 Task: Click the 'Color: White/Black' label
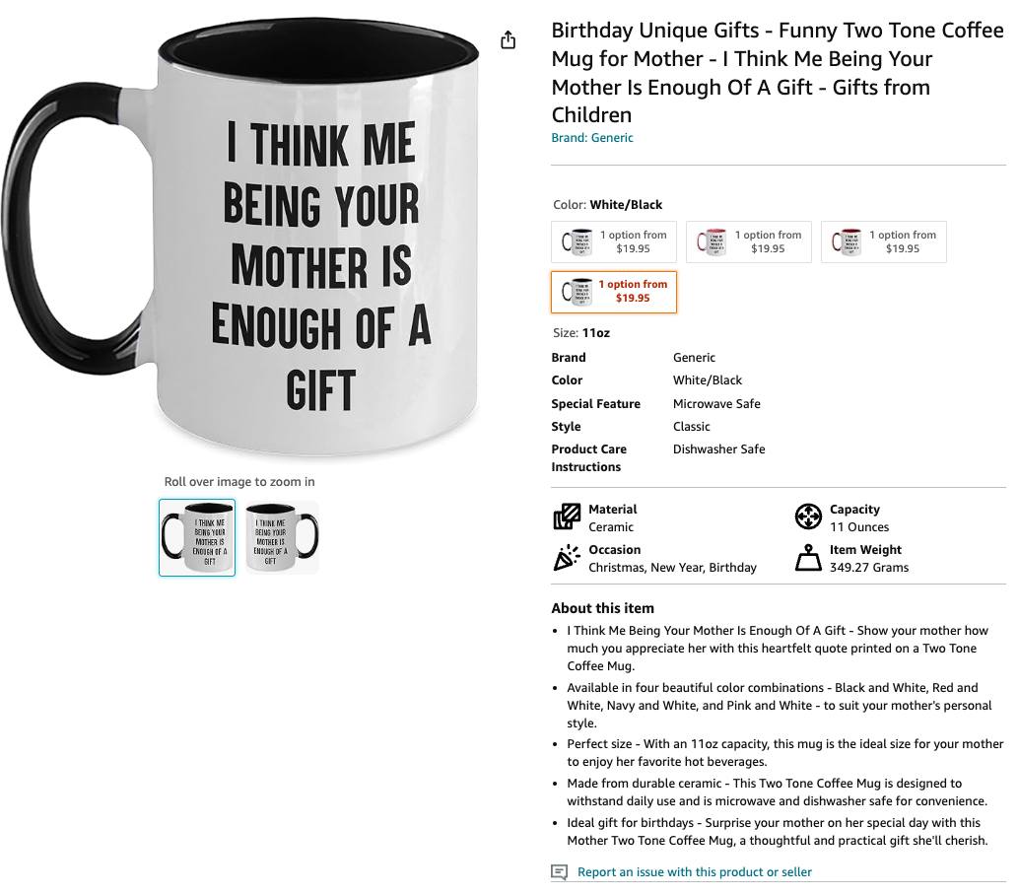tap(607, 205)
